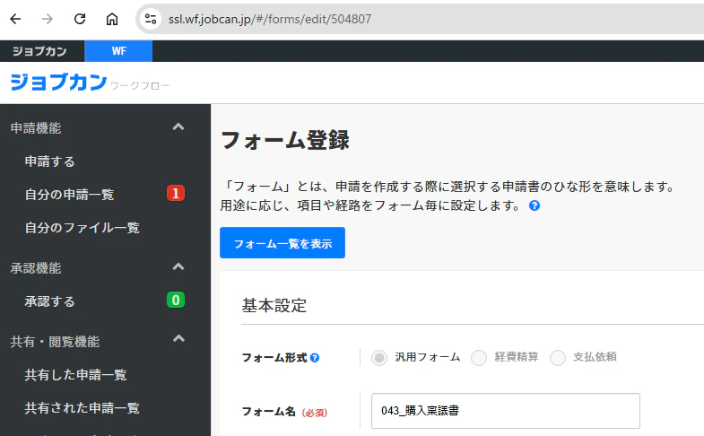
Task: Select the 経費精算 radio button
Action: [x=479, y=358]
